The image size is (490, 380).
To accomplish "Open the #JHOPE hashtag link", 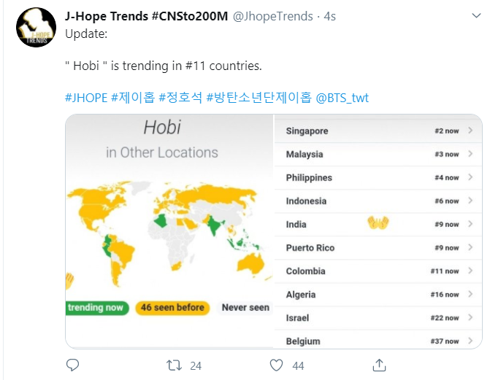I will (86, 98).
